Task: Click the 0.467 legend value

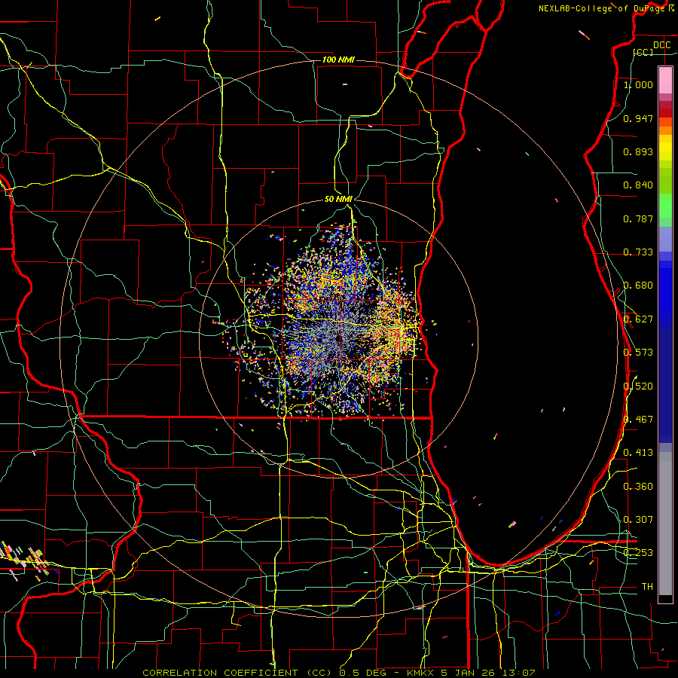Action: 638,420
